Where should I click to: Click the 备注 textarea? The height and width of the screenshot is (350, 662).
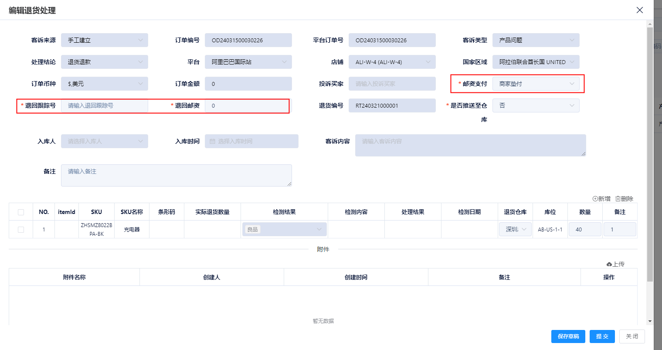[x=176, y=175]
